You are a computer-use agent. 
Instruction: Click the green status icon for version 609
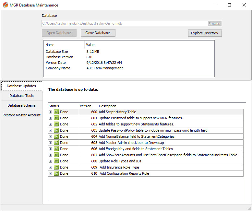click(56, 167)
